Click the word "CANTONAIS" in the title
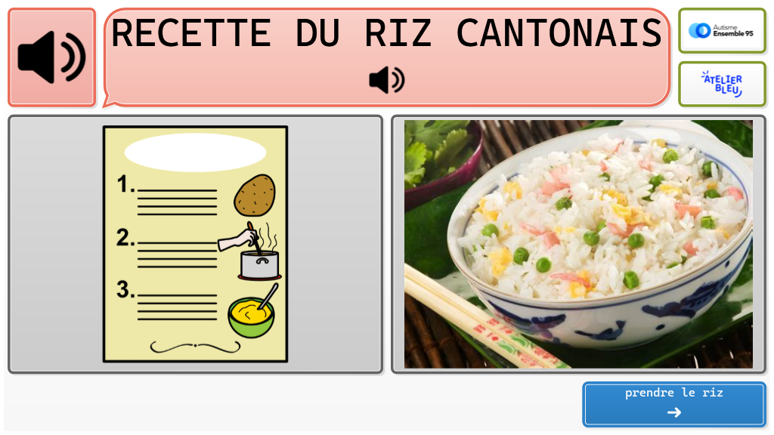This screenshot has height=435, width=774. click(559, 33)
